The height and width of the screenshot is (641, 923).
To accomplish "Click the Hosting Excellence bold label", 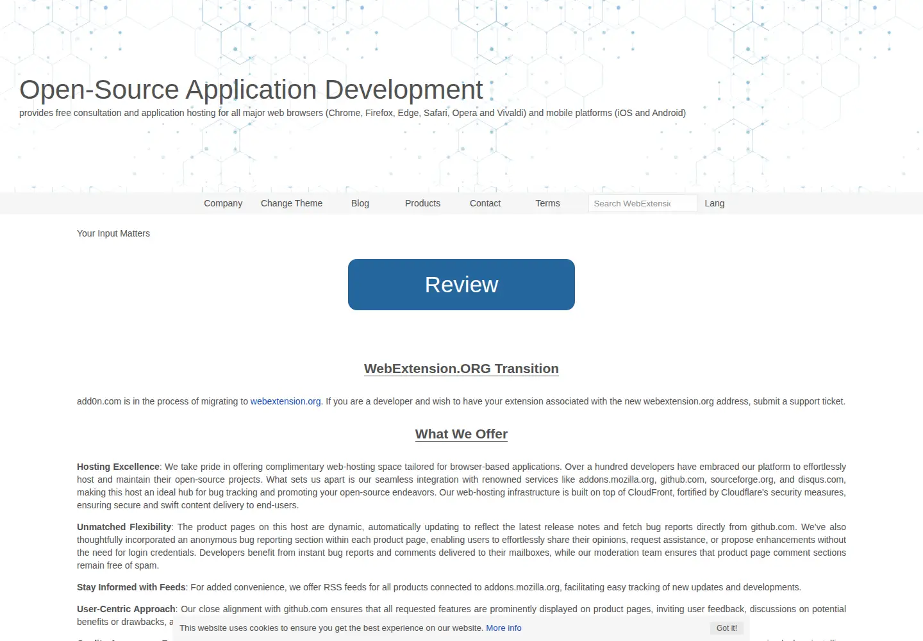I will 118,467.
